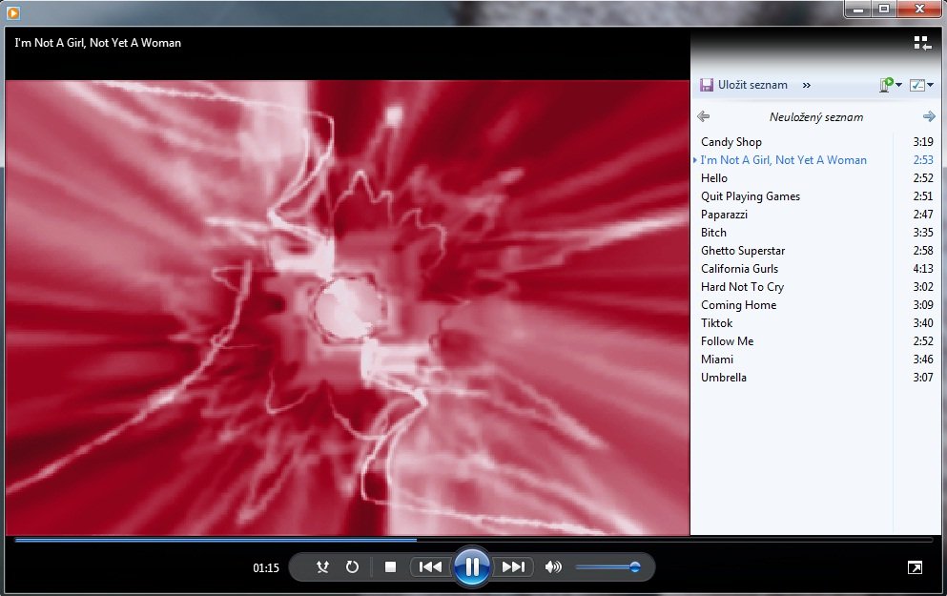Select Umbrella in playlist
Screen dimensions: 947x596
tap(814, 378)
